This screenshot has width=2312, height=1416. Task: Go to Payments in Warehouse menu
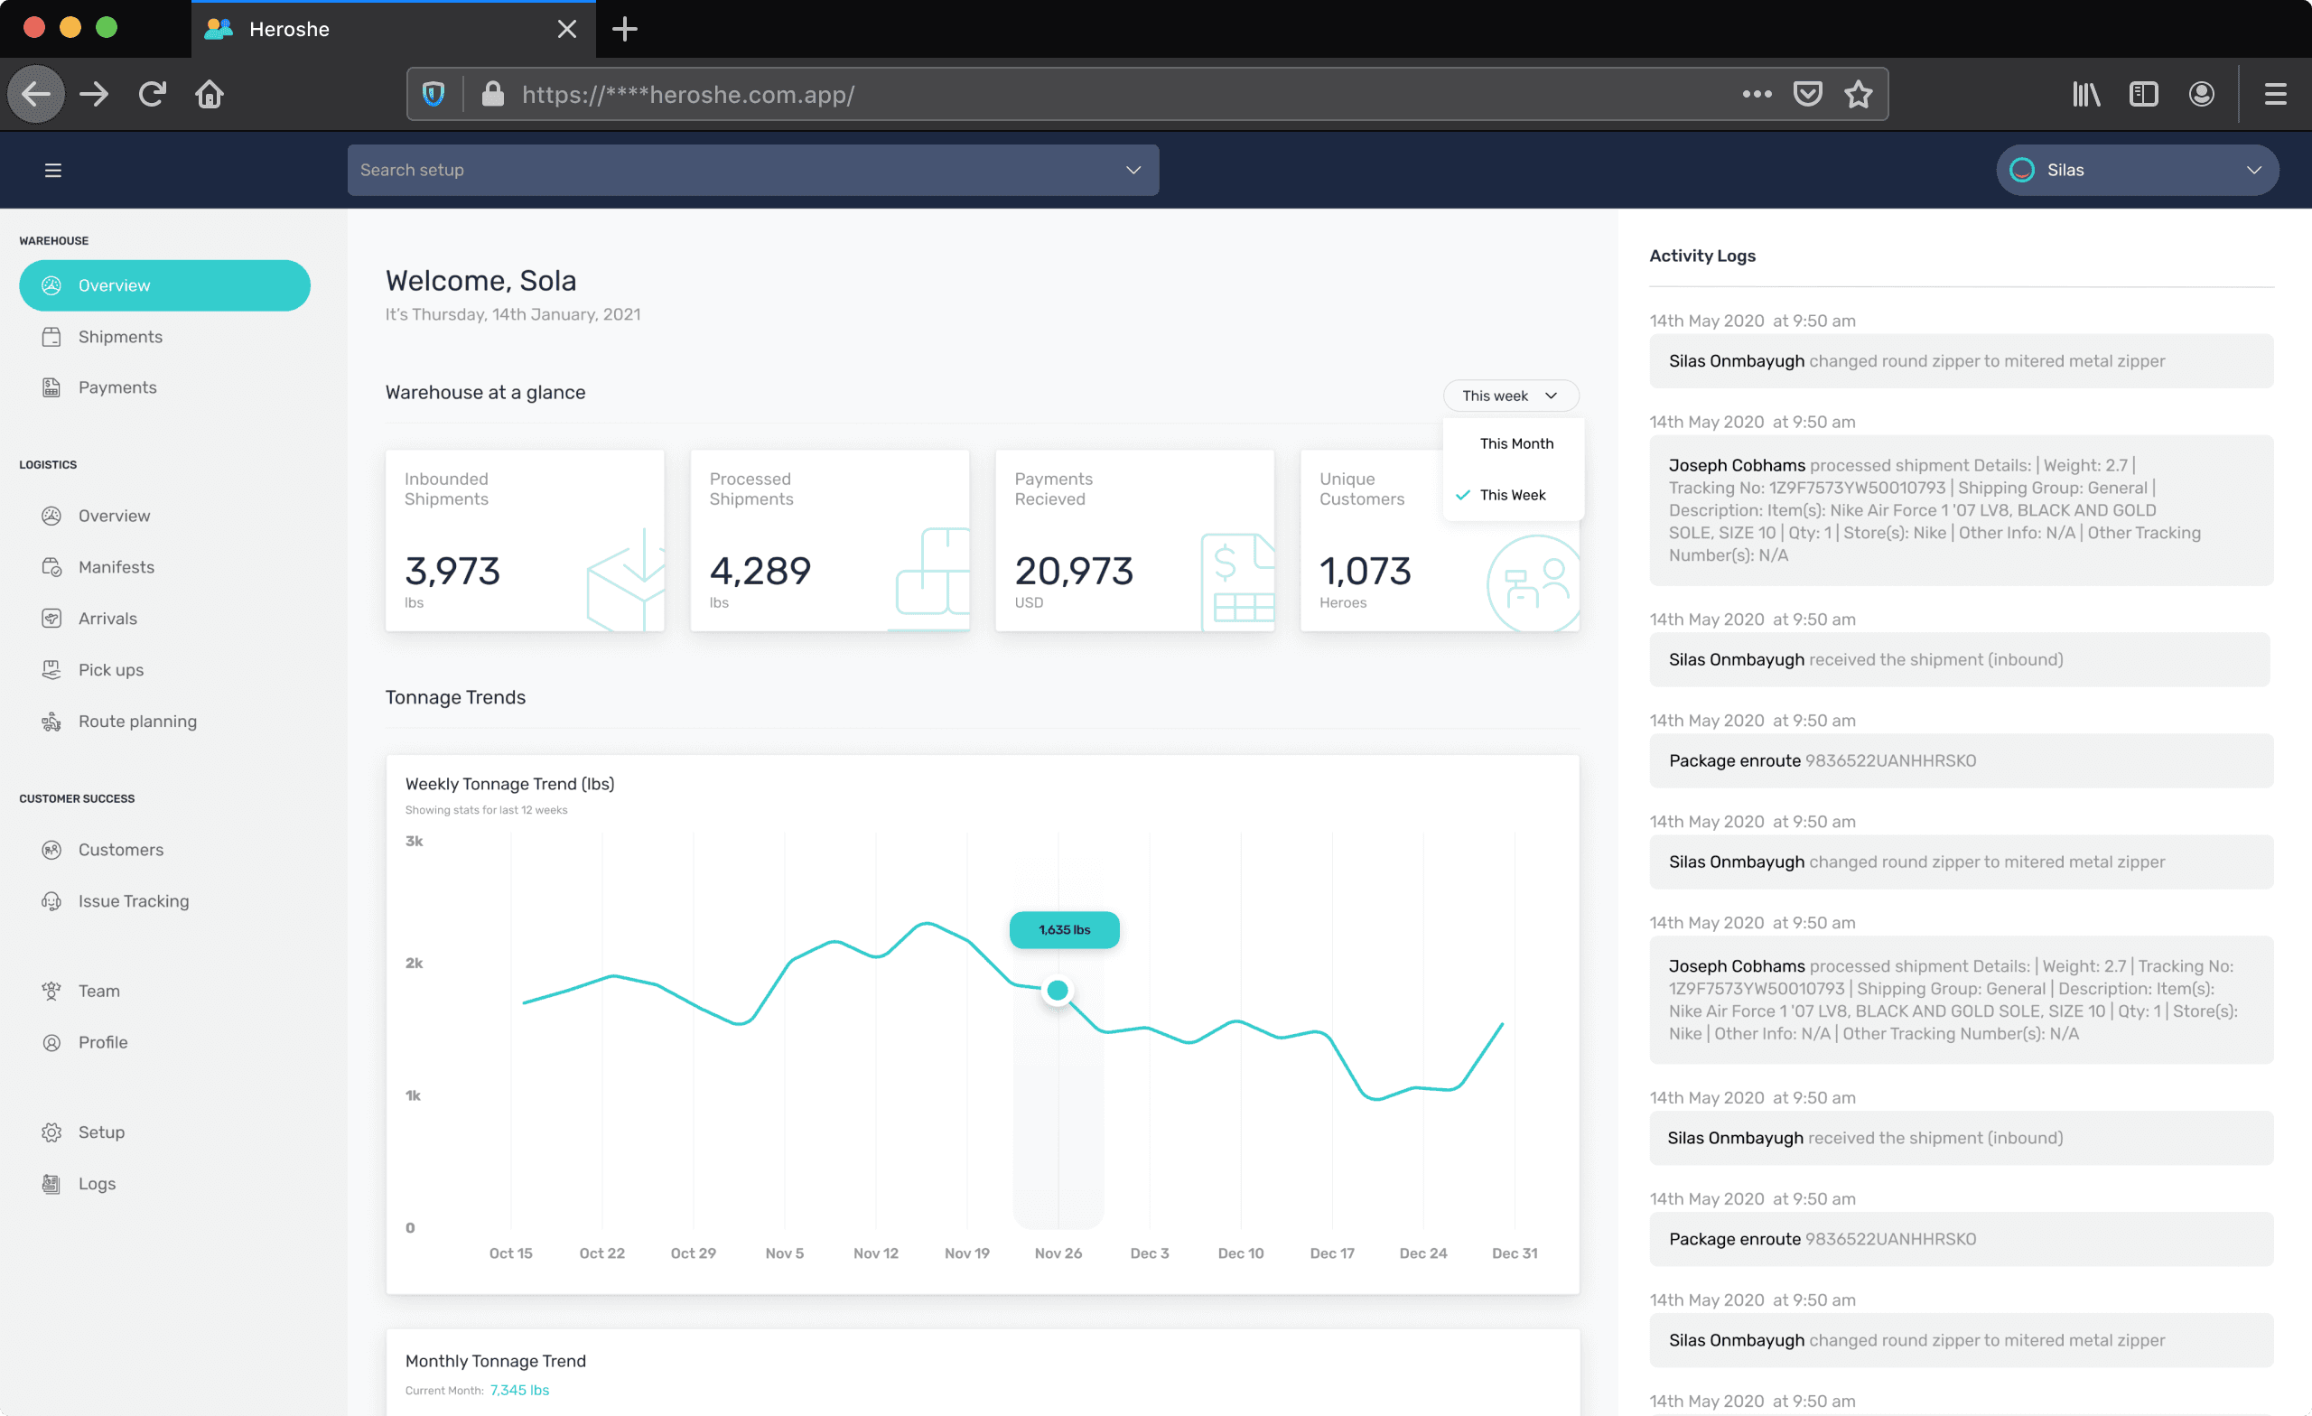[x=117, y=387]
